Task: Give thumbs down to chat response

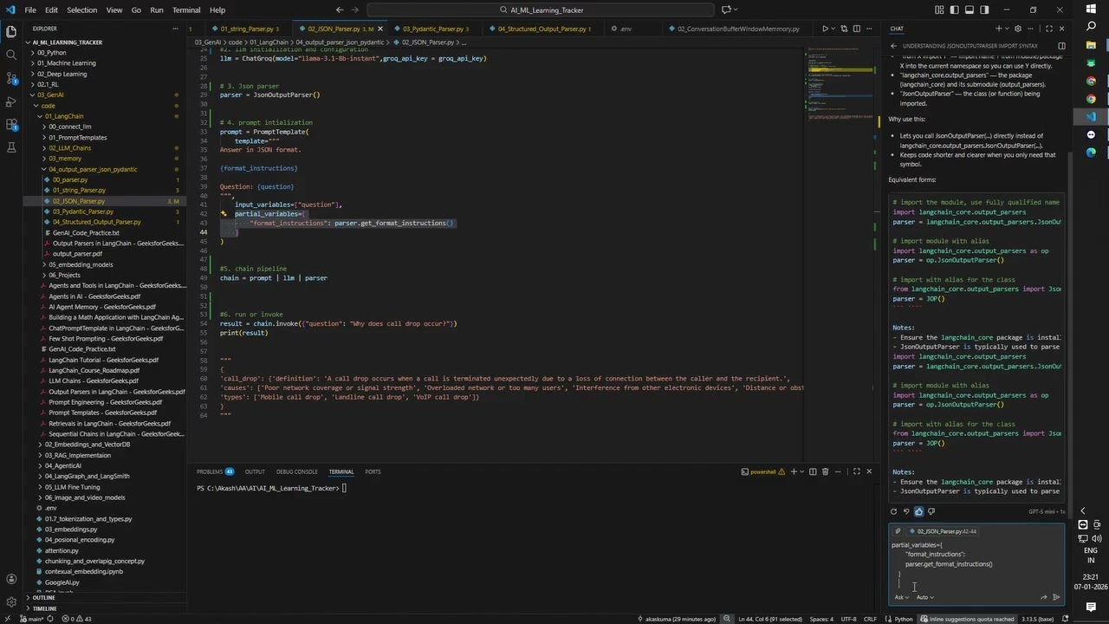Action: point(931,511)
